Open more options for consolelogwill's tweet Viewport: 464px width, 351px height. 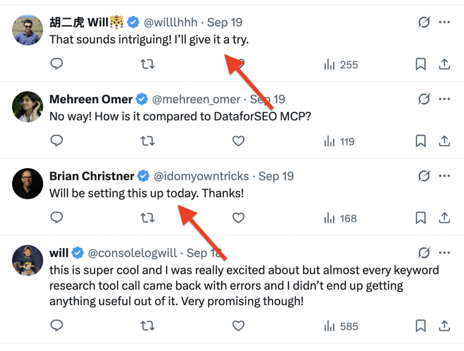point(445,252)
